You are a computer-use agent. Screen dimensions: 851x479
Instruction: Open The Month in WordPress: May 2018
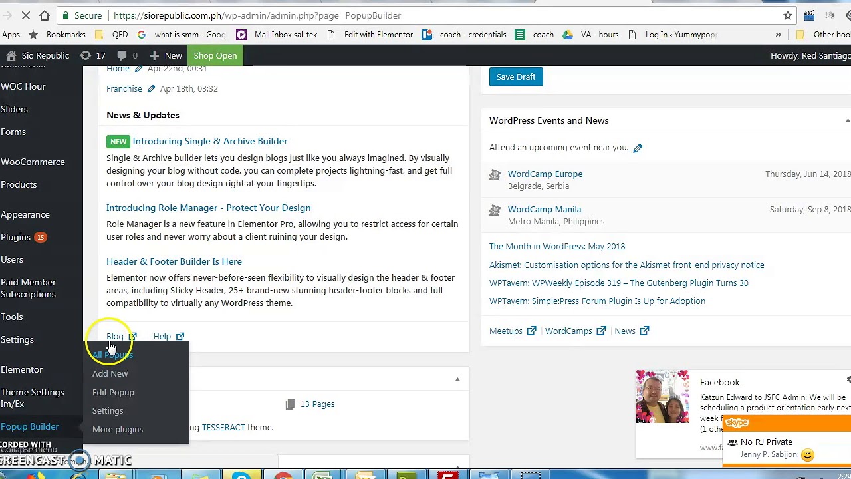(557, 246)
